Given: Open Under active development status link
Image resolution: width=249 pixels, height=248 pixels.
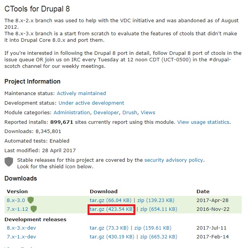Looking at the screenshot, I should 91,103.
